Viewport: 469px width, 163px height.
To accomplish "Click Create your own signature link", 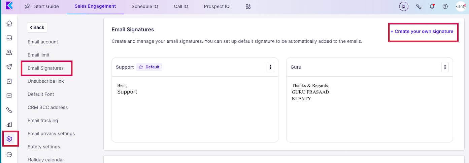I will (x=422, y=31).
